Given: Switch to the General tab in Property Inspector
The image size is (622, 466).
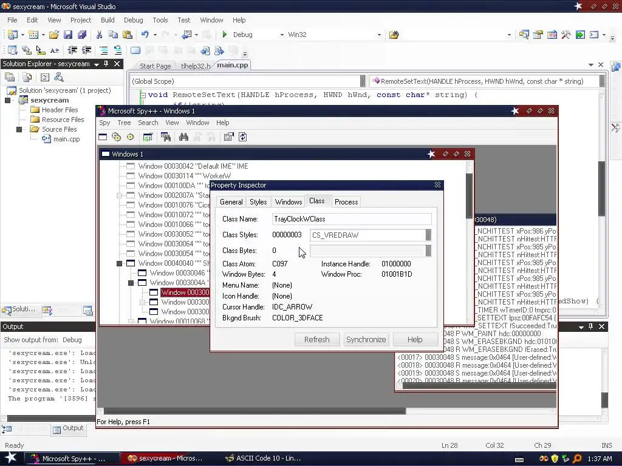Looking at the screenshot, I should click(x=231, y=202).
